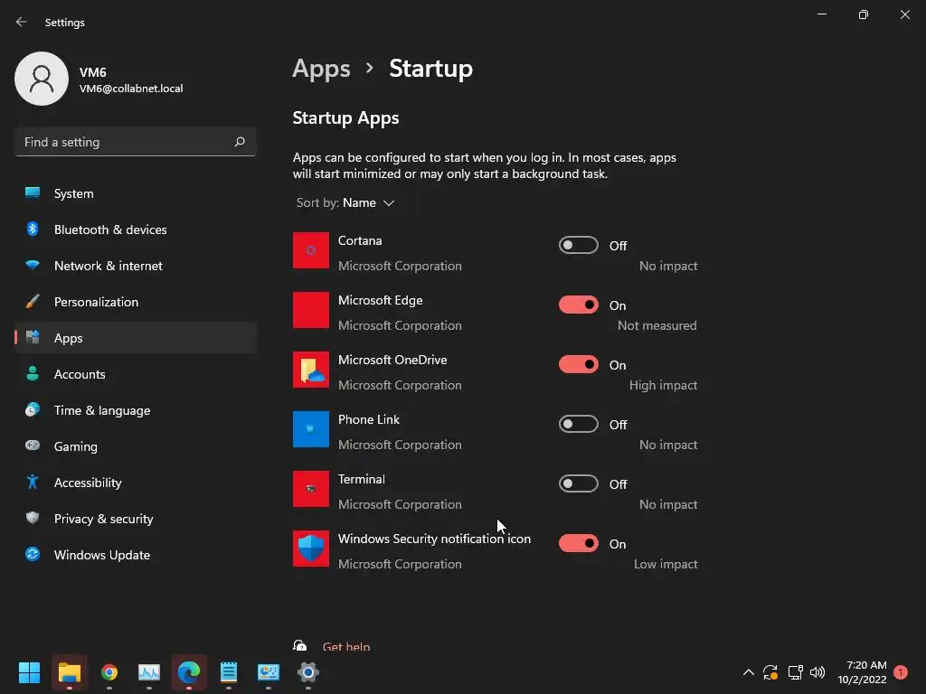Open Windows Update settings
This screenshot has width=926, height=694.
point(136,555)
